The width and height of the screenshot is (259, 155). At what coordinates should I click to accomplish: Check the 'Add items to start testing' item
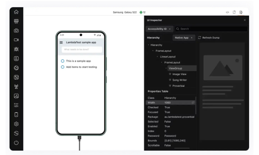(63, 67)
